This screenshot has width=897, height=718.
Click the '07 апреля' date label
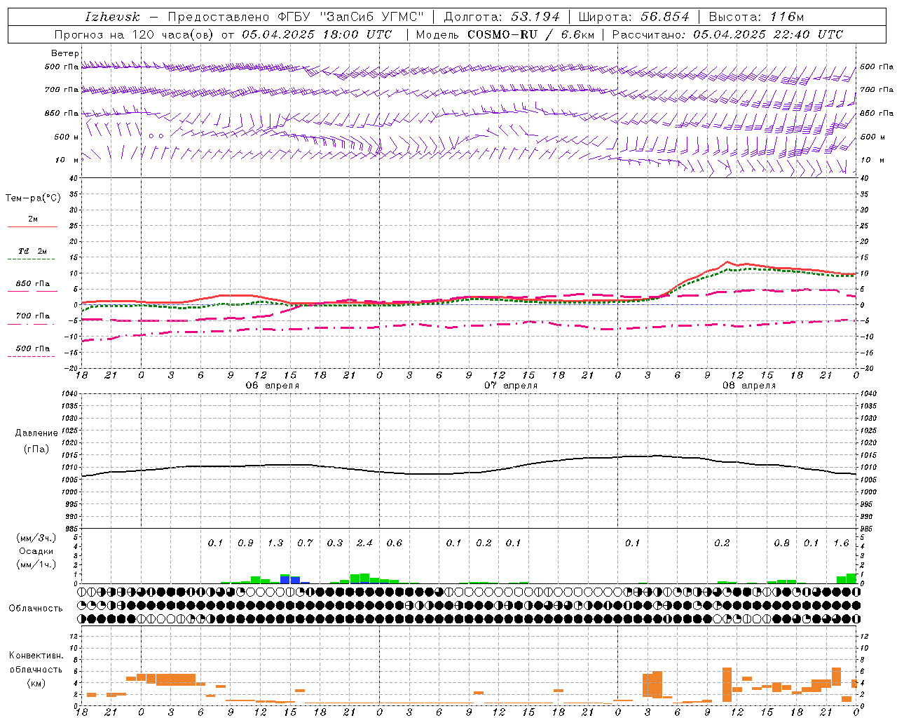pyautogui.click(x=511, y=386)
